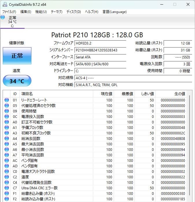
Task: Open the 編集(E) menu
Action: click(x=26, y=12)
